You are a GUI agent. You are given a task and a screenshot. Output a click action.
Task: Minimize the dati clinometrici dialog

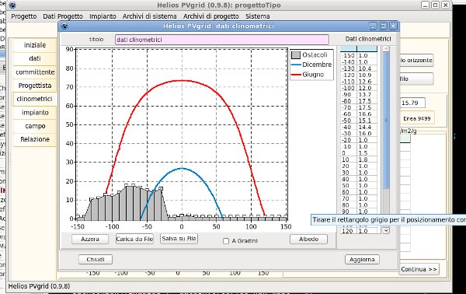[373, 26]
